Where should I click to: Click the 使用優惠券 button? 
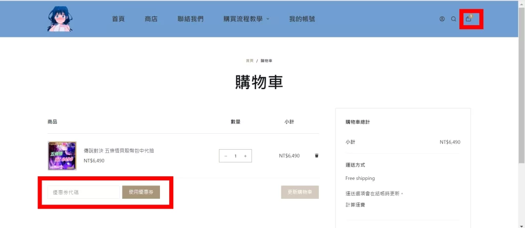pos(141,192)
